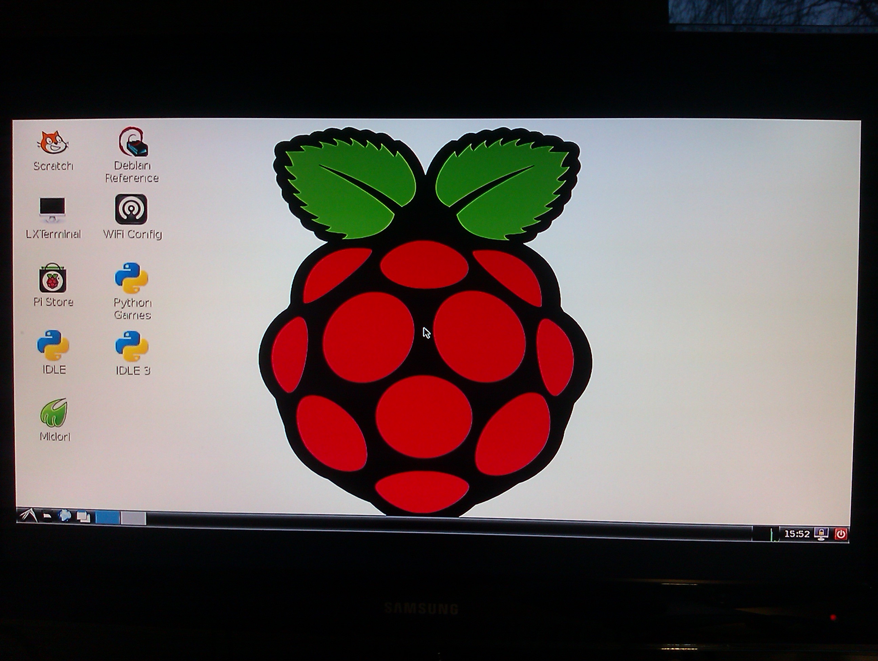
Task: Switch to the second gray workspace
Action: pos(133,518)
